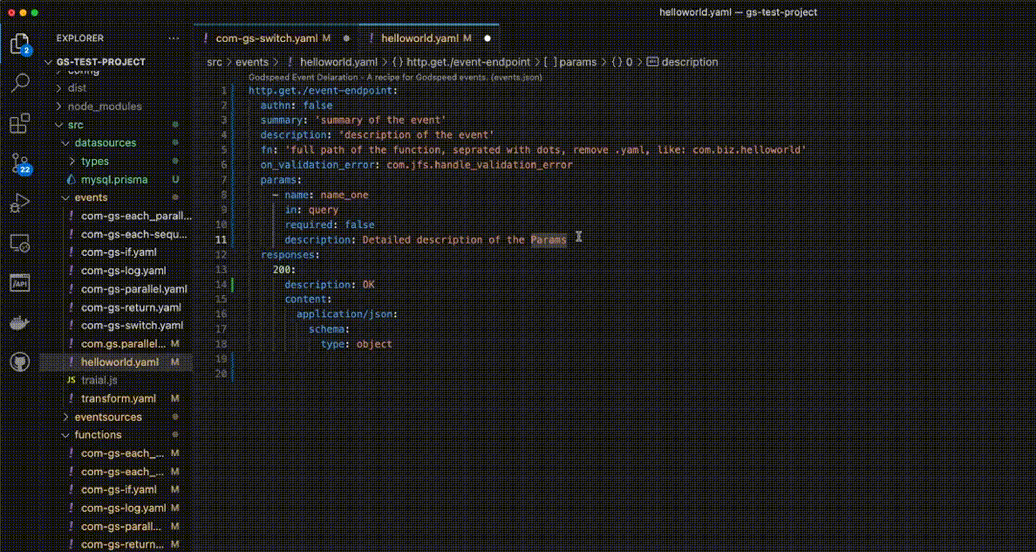Expand the eventsources folder

tap(108, 417)
